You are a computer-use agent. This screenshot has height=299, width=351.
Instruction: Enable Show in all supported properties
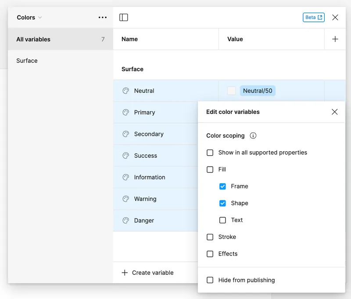coord(210,153)
